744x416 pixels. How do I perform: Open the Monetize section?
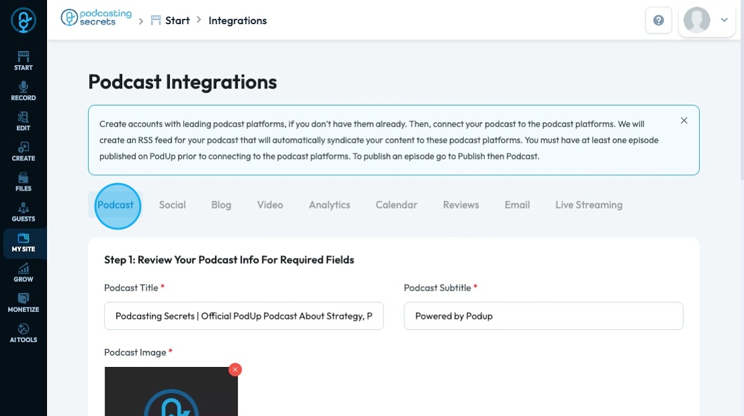24,302
